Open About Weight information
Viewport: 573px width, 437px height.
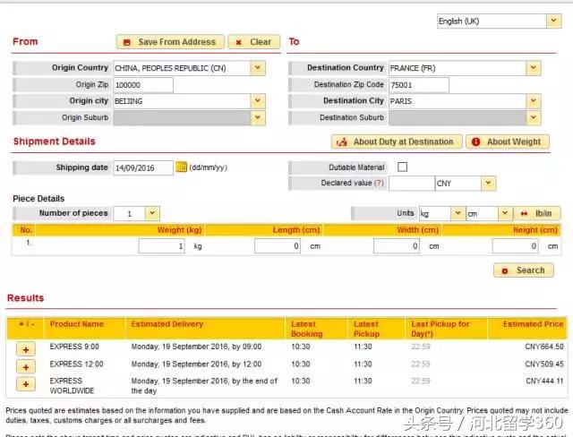[507, 141]
